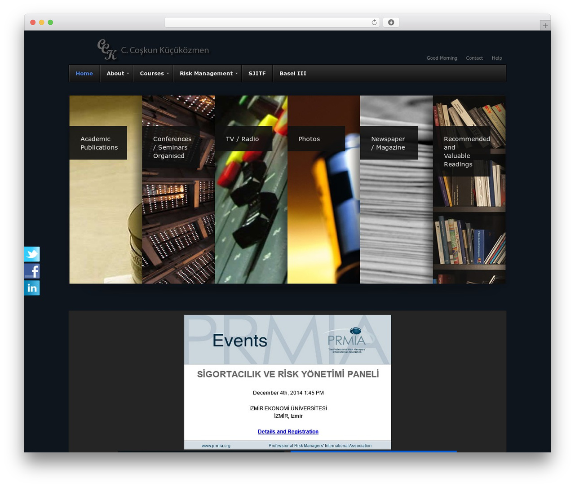Click the Good Morning text
Image resolution: width=575 pixels, height=487 pixels.
coord(442,58)
